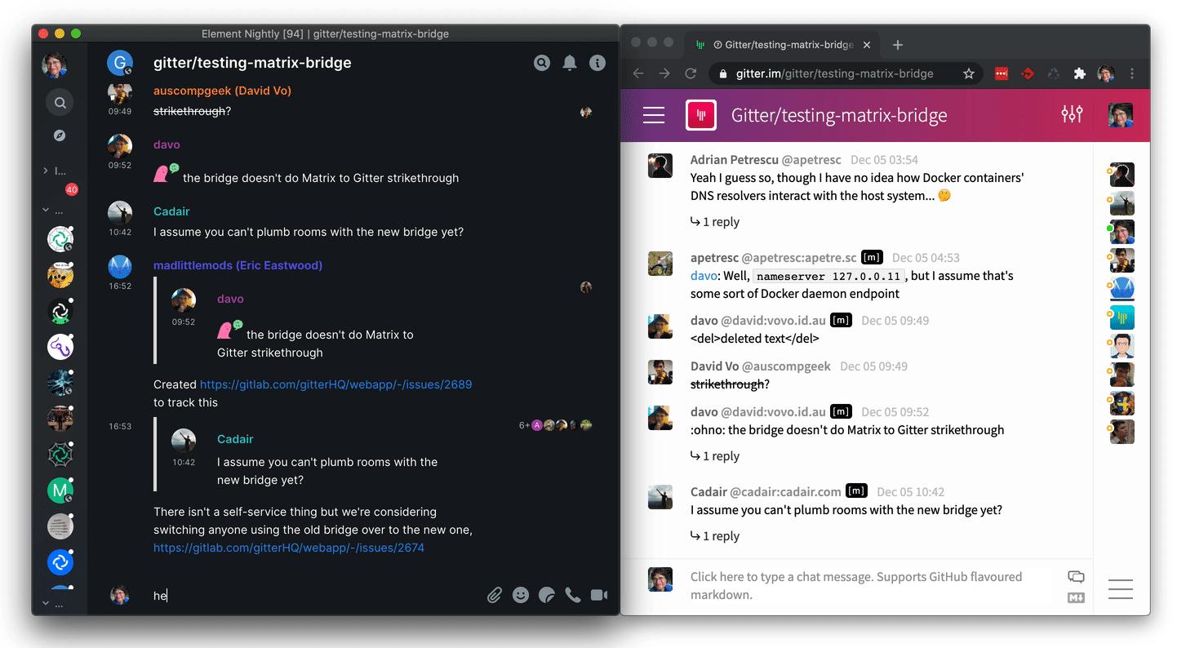Search within the room using the magnifier icon
The image size is (1186, 648).
click(541, 62)
